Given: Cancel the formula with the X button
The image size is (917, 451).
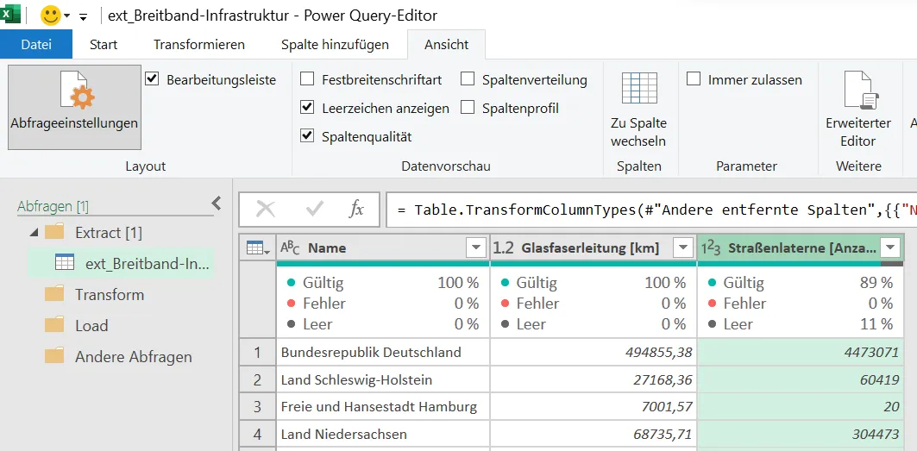Looking at the screenshot, I should point(266,209).
